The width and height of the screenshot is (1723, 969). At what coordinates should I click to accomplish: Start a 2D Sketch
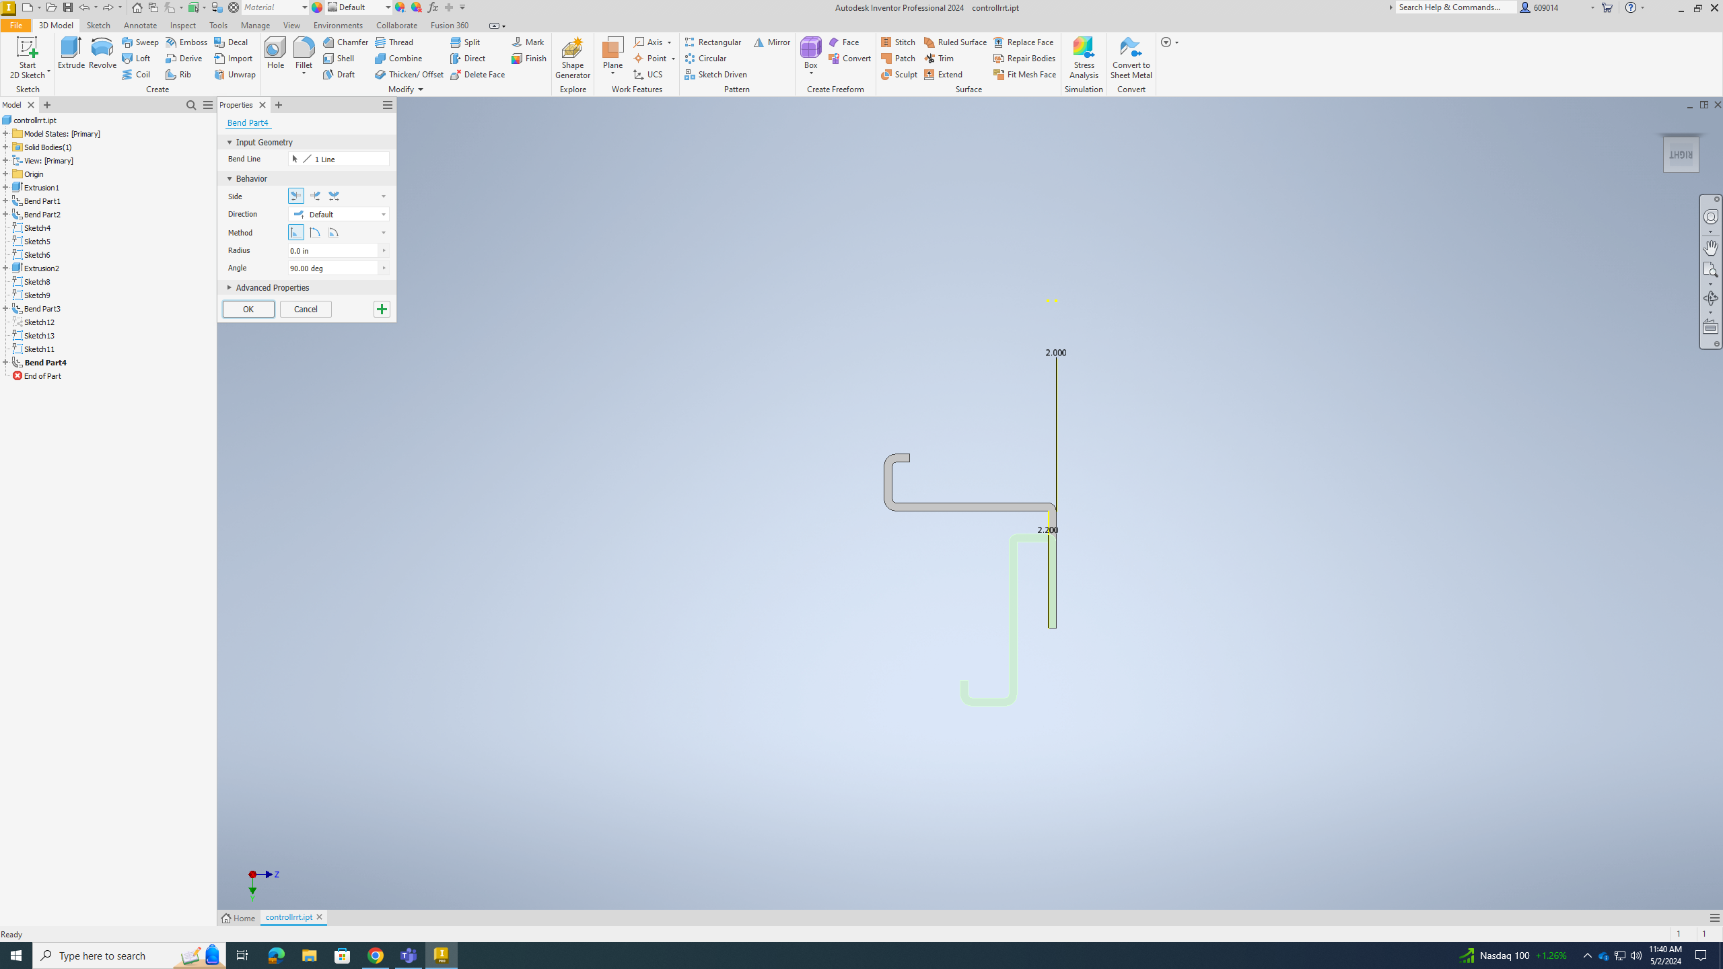click(x=27, y=58)
